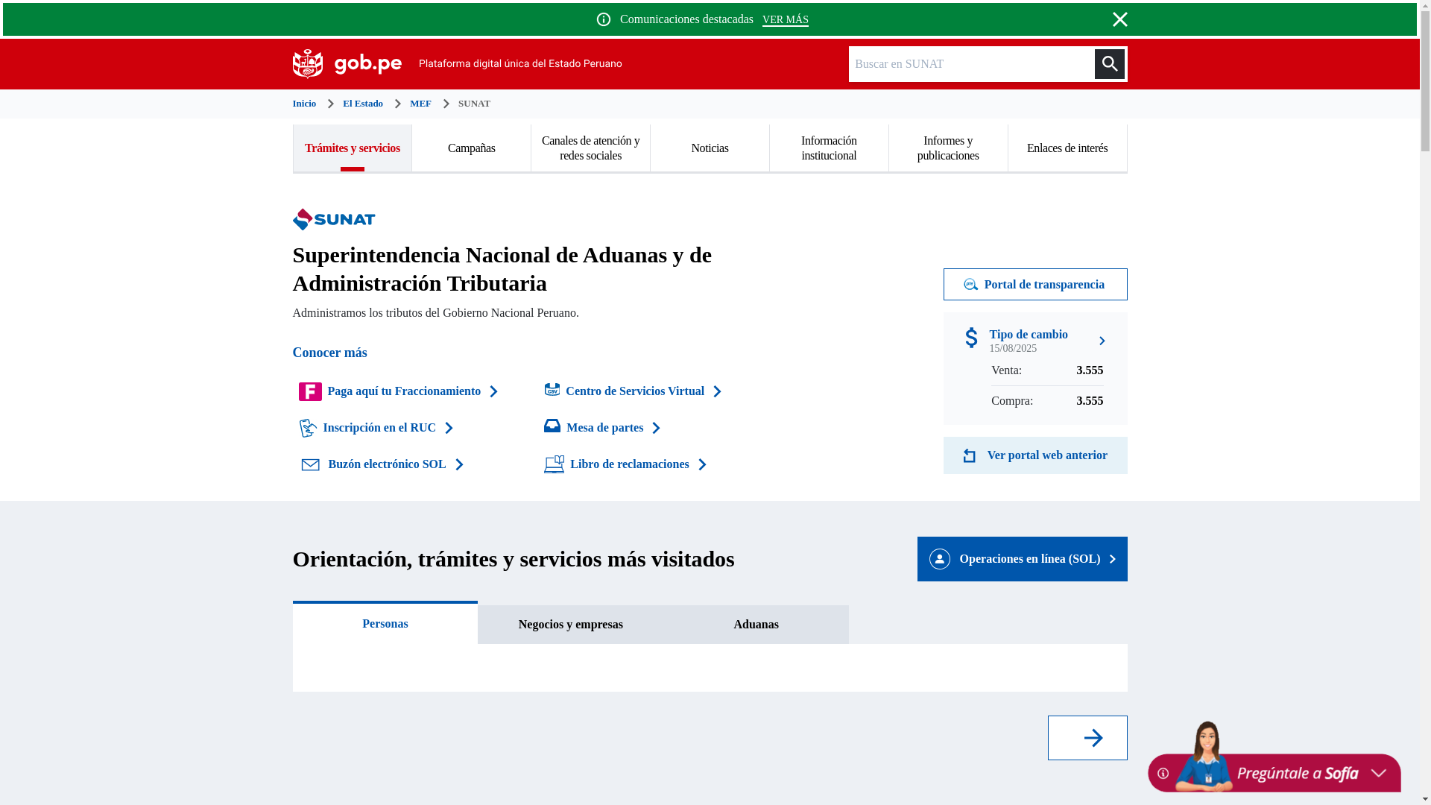The height and width of the screenshot is (805, 1431).
Task: Select the Trámites y servicios tab
Action: pos(352,148)
